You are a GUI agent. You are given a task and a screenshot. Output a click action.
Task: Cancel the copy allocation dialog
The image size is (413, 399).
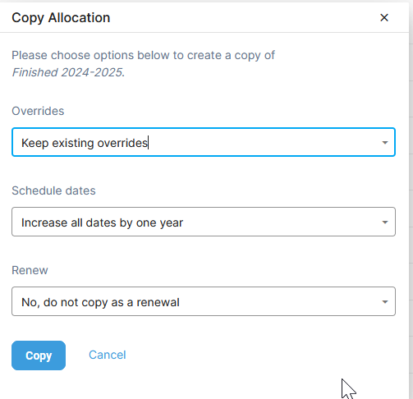point(108,355)
